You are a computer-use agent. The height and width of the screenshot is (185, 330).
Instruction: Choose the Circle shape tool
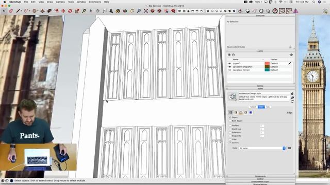tap(35, 11)
